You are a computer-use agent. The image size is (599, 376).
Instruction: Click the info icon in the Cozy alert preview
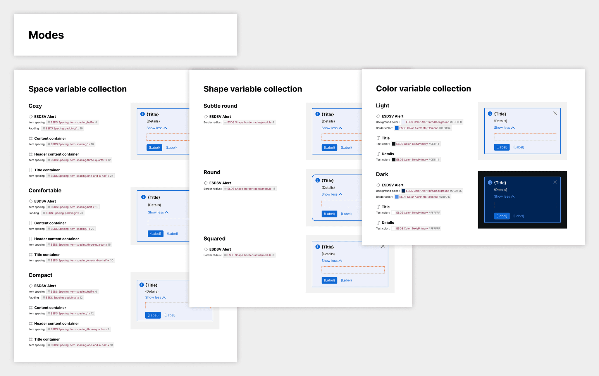click(143, 114)
